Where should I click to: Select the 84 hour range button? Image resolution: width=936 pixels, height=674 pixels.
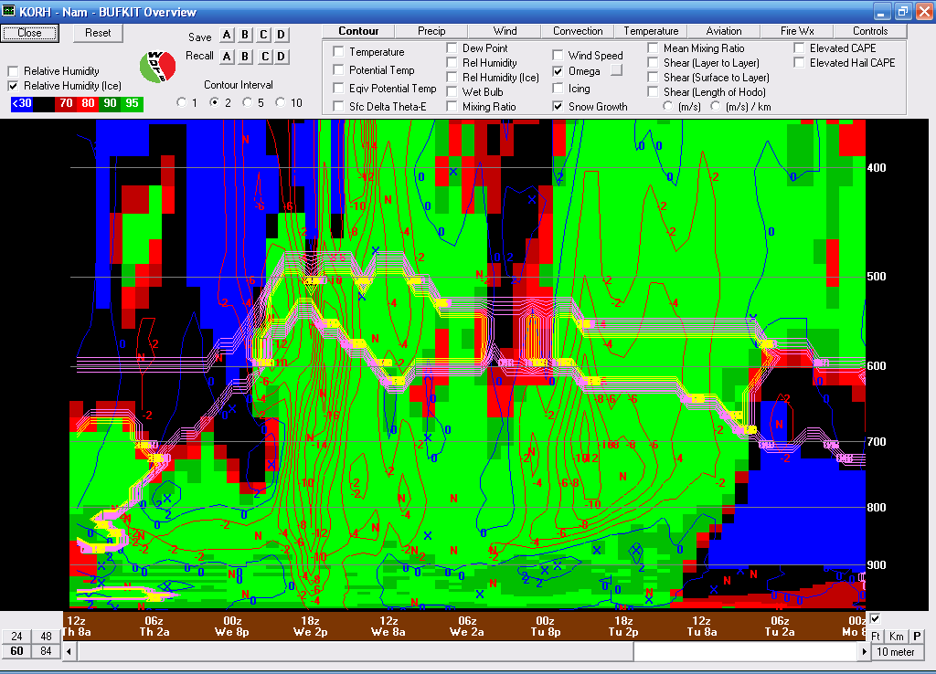[x=46, y=651]
